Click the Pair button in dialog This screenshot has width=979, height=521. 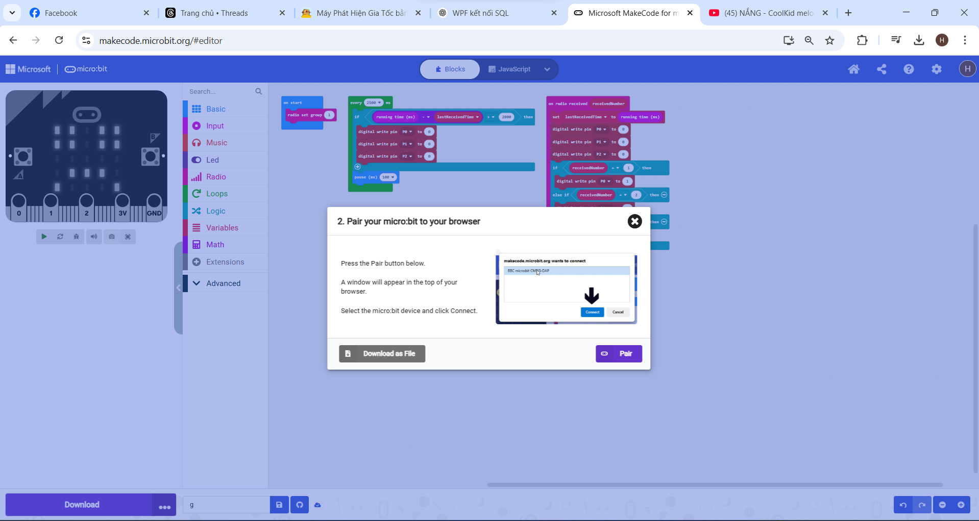point(619,354)
